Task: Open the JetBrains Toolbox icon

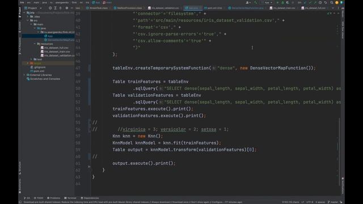Action: [x=341, y=2]
